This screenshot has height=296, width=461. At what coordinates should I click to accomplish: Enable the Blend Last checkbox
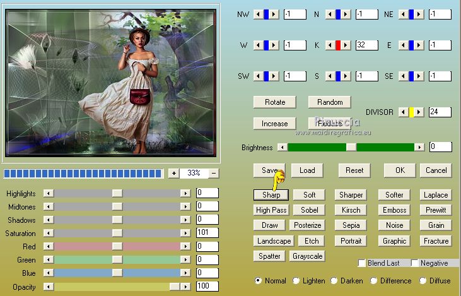point(362,263)
